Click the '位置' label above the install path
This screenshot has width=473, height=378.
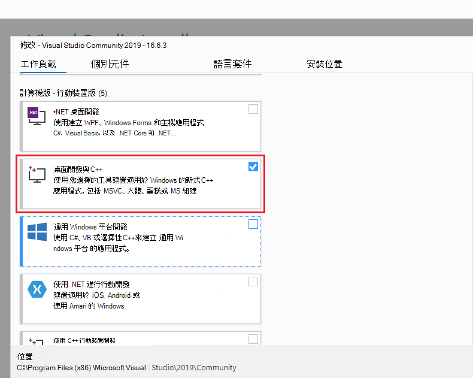click(25, 356)
